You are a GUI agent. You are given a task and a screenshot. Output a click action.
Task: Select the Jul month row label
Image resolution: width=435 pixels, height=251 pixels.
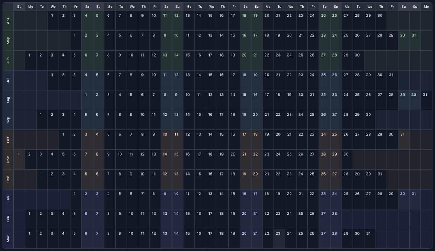[x=8, y=80]
